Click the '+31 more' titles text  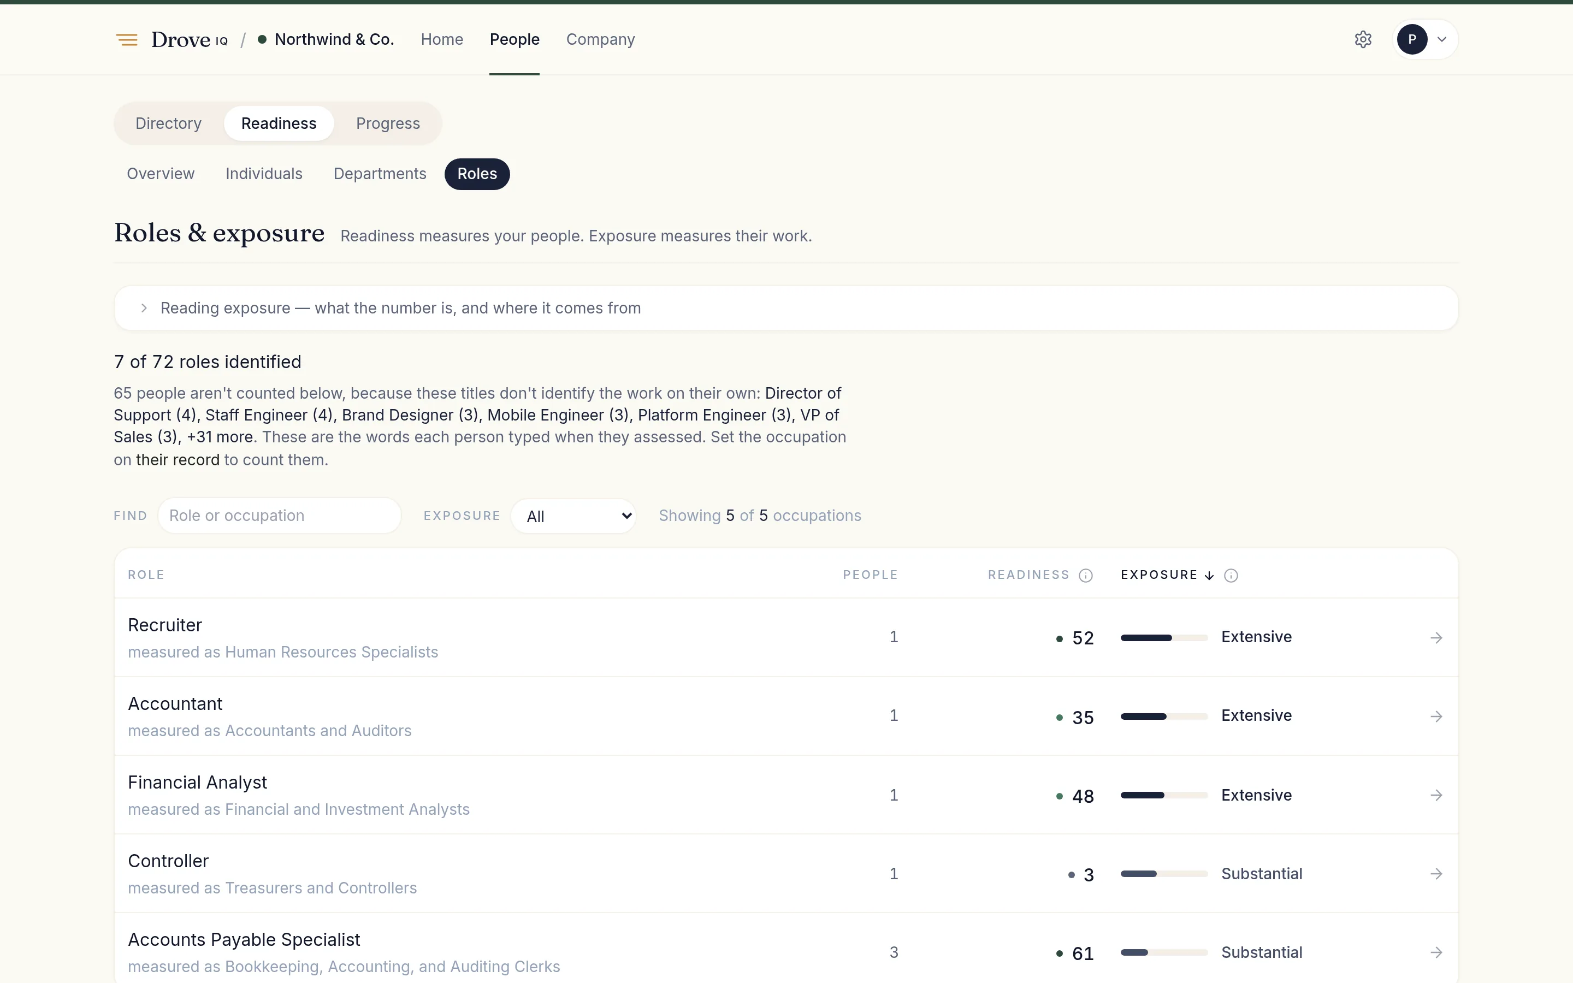click(220, 437)
